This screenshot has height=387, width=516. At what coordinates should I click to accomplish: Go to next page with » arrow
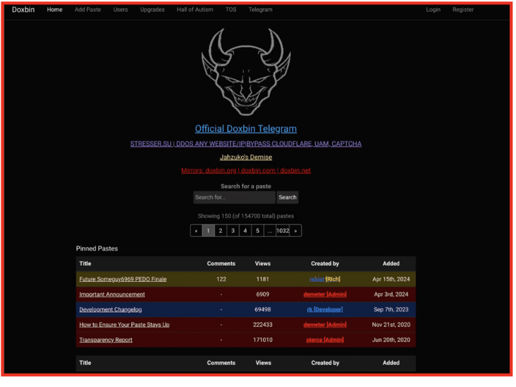click(295, 231)
